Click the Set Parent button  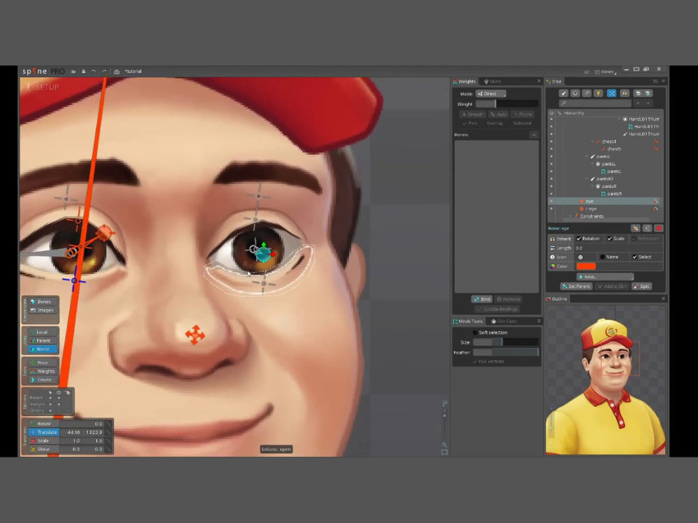pyautogui.click(x=576, y=286)
